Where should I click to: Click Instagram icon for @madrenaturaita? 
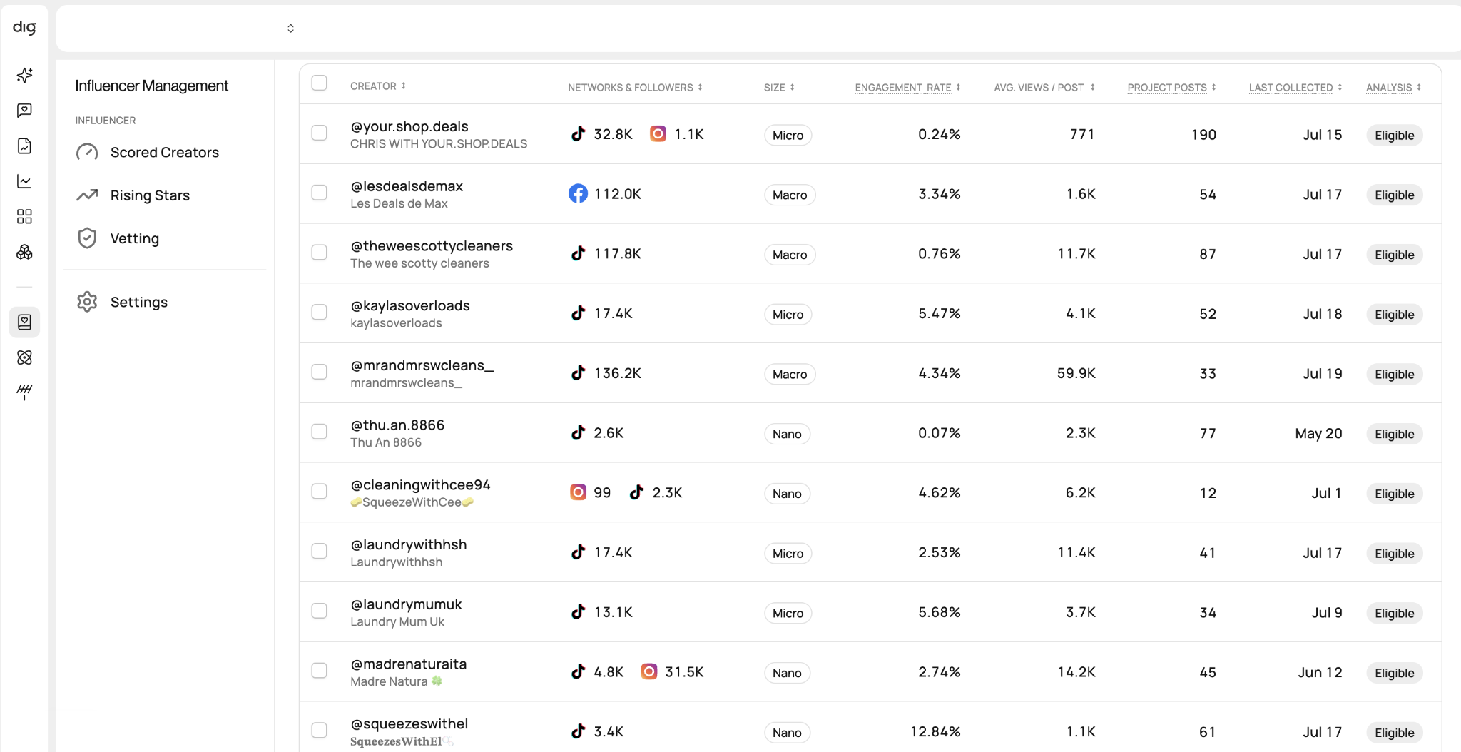click(648, 671)
